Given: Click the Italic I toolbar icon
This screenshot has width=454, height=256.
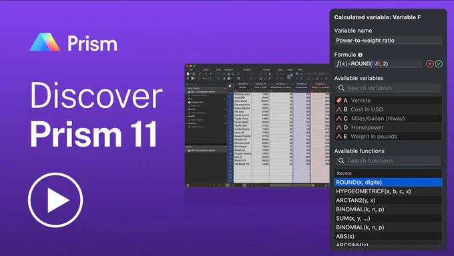Looking at the screenshot, I should 322,79.
